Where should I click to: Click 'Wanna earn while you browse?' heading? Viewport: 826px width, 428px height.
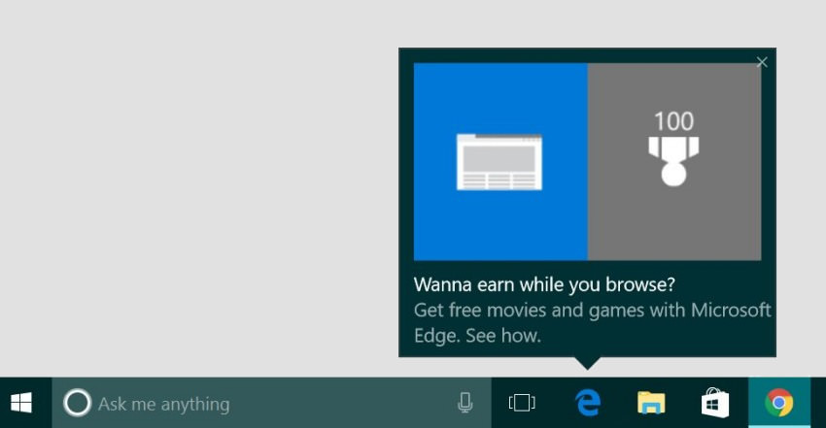pyautogui.click(x=544, y=284)
